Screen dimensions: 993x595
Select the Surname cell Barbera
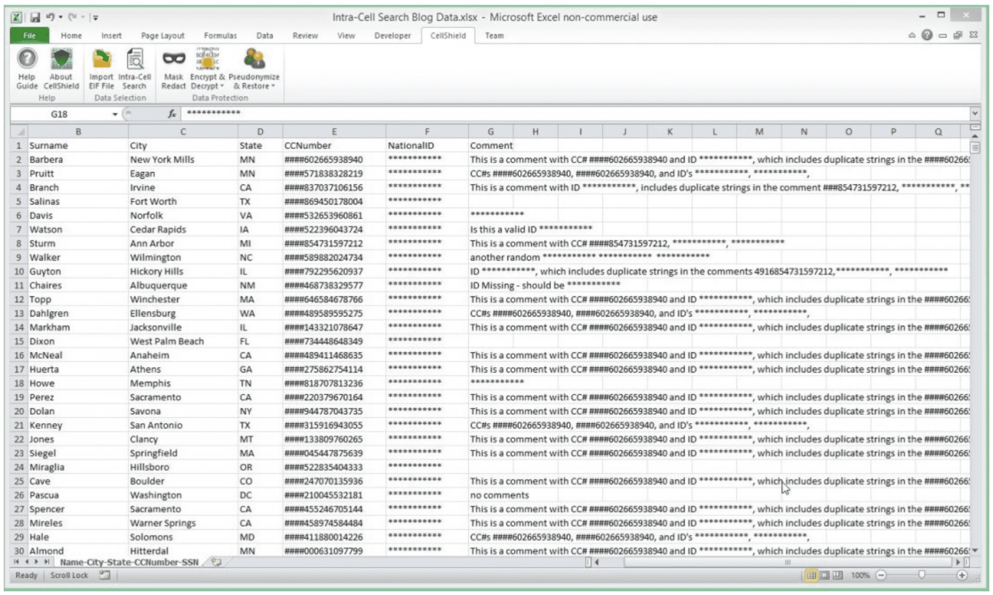78,160
